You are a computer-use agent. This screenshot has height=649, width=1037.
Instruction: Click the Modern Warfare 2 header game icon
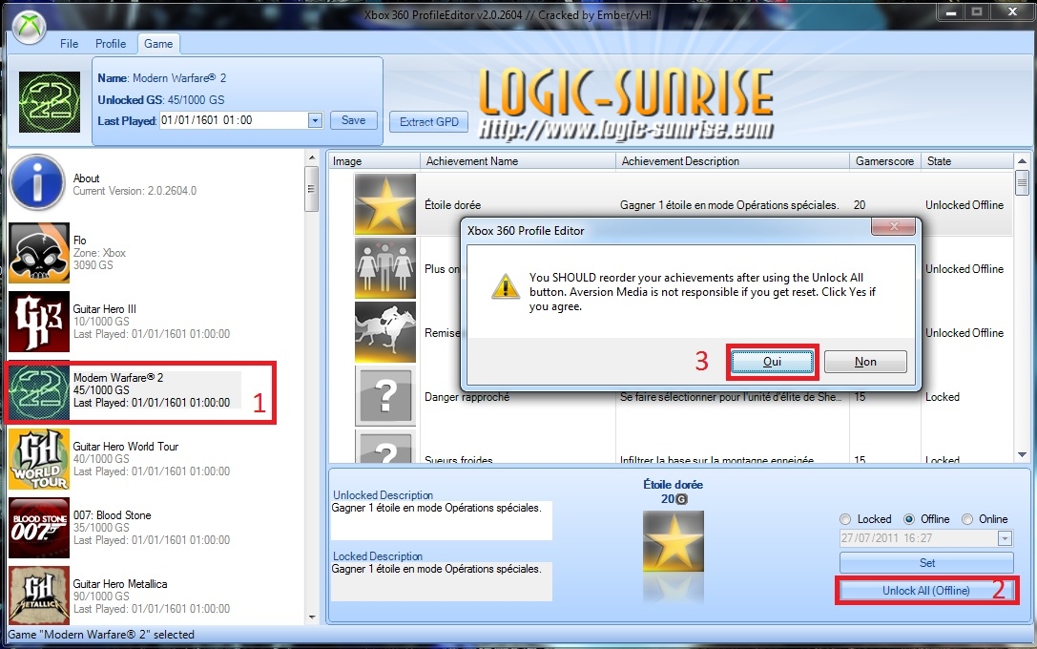50,102
